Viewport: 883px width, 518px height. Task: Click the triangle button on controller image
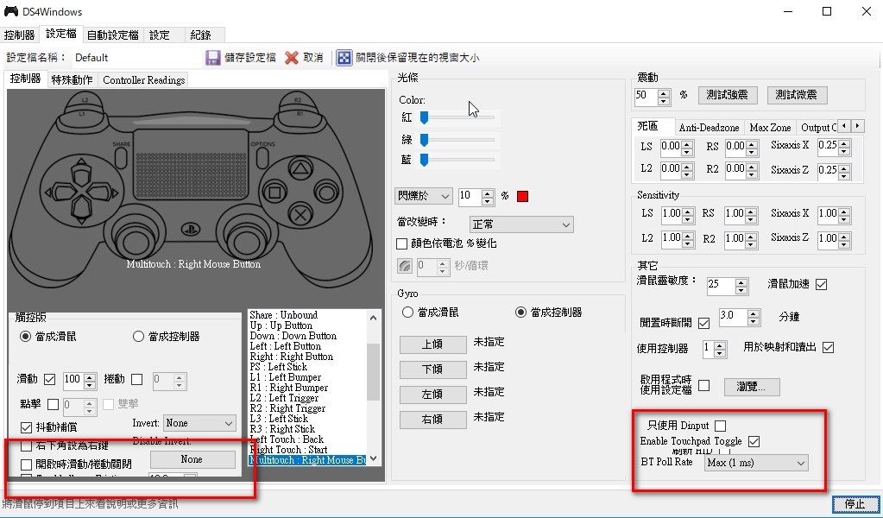299,168
